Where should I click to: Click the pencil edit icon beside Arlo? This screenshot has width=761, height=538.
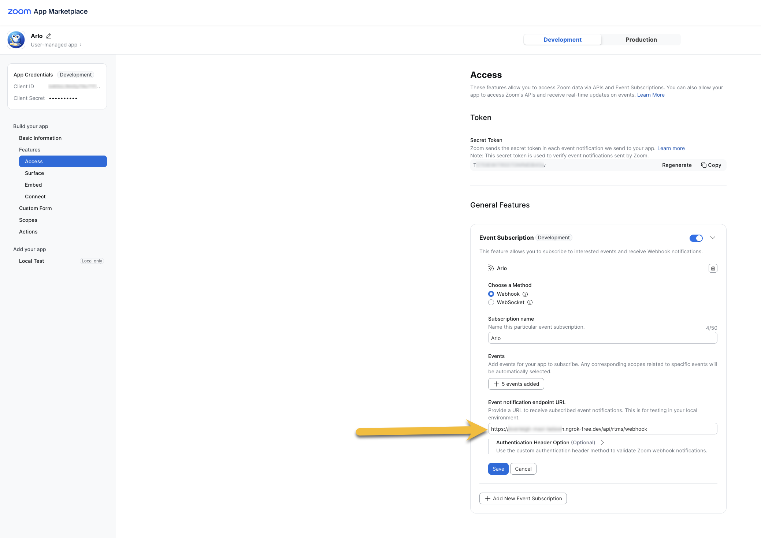[x=49, y=36]
